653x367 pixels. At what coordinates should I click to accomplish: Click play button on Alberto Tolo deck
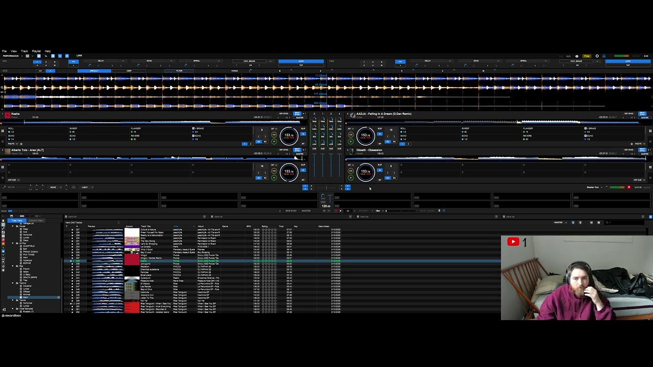click(x=274, y=177)
